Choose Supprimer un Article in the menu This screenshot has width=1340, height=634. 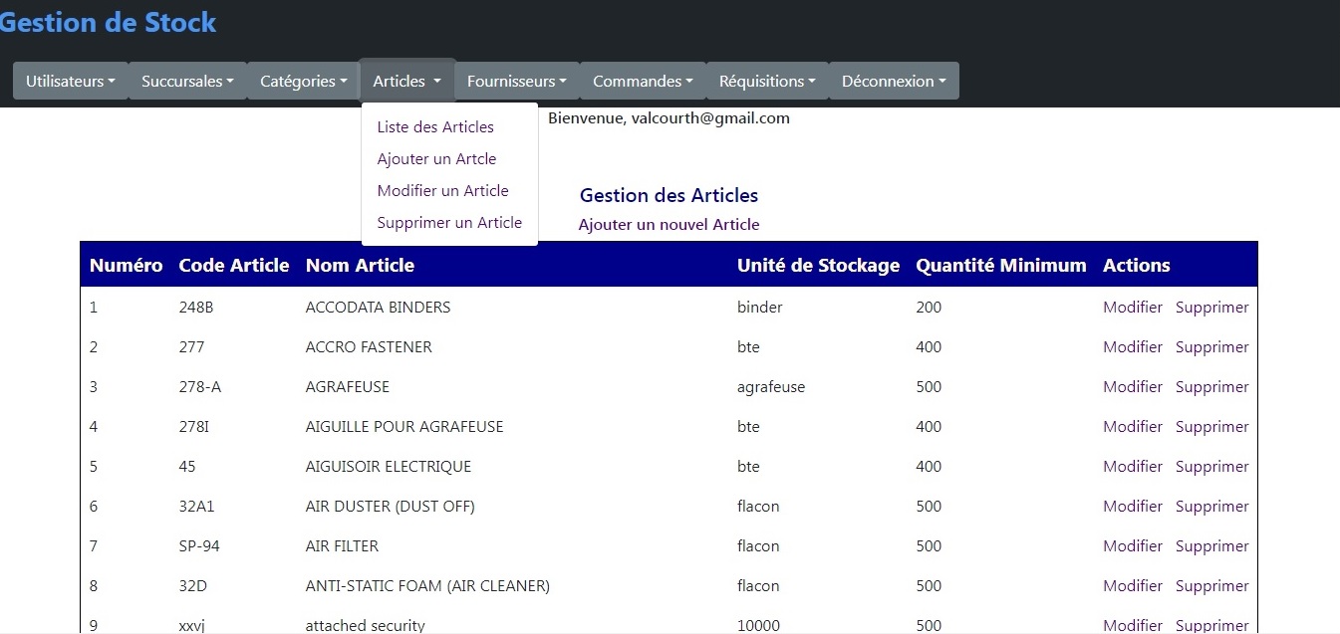(449, 223)
